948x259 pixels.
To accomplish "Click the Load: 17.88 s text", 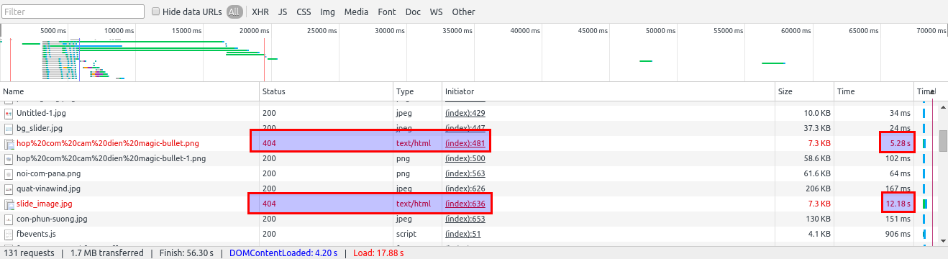I will pyautogui.click(x=378, y=253).
